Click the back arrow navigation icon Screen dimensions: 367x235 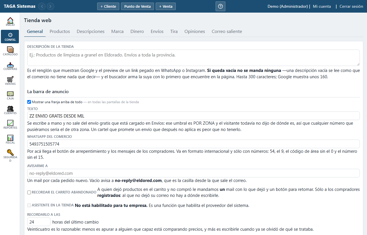tap(42, 6)
